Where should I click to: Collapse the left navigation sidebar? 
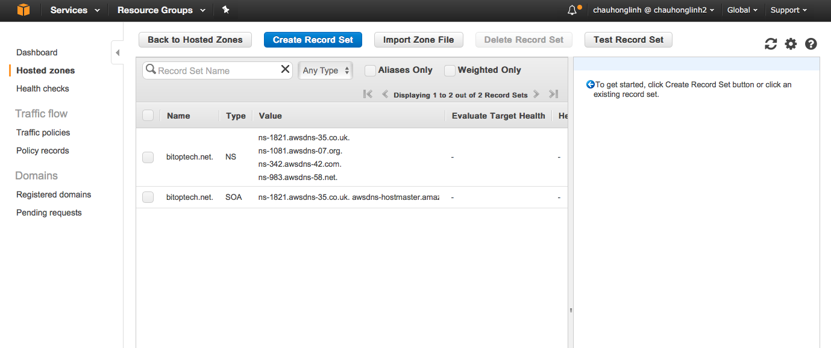(118, 53)
